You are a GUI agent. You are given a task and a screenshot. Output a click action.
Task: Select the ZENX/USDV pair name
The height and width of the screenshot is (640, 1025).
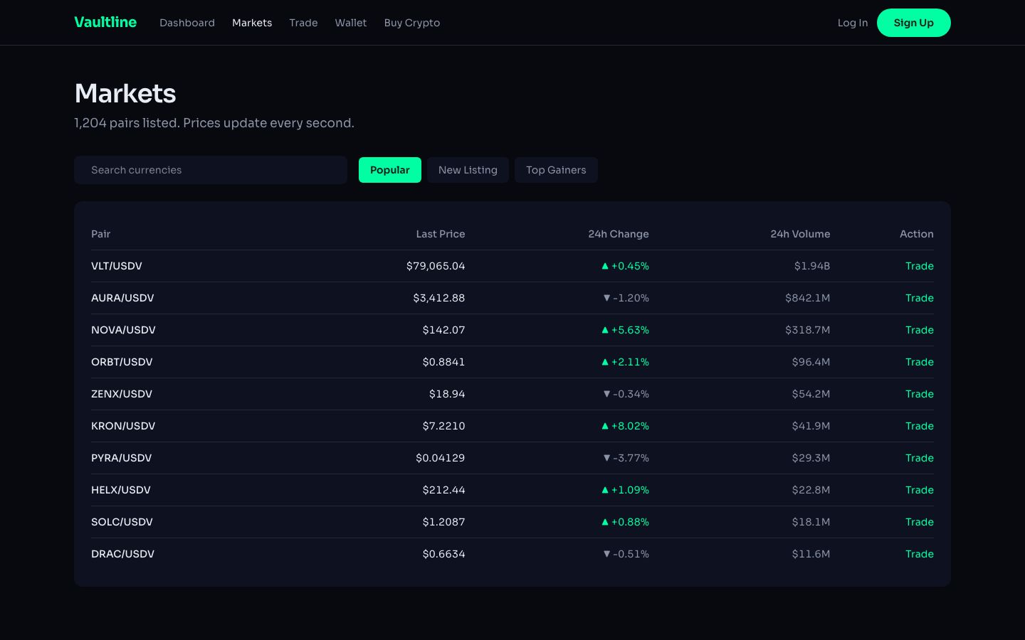tap(122, 394)
